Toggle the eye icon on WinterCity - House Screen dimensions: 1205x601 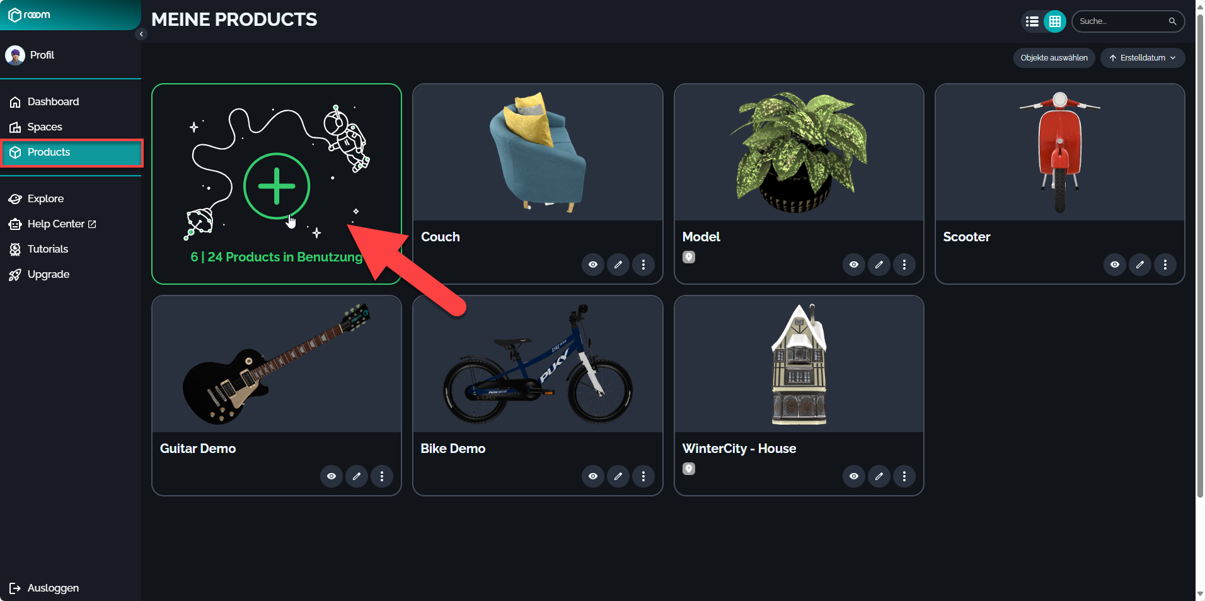tap(854, 476)
